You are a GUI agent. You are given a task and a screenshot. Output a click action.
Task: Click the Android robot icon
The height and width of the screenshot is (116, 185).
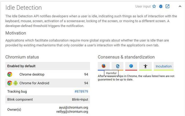point(15,83)
